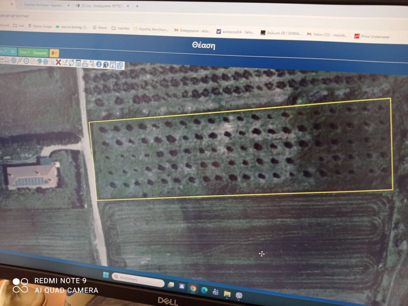Click the go-to XY coordinates icon

tap(92, 63)
